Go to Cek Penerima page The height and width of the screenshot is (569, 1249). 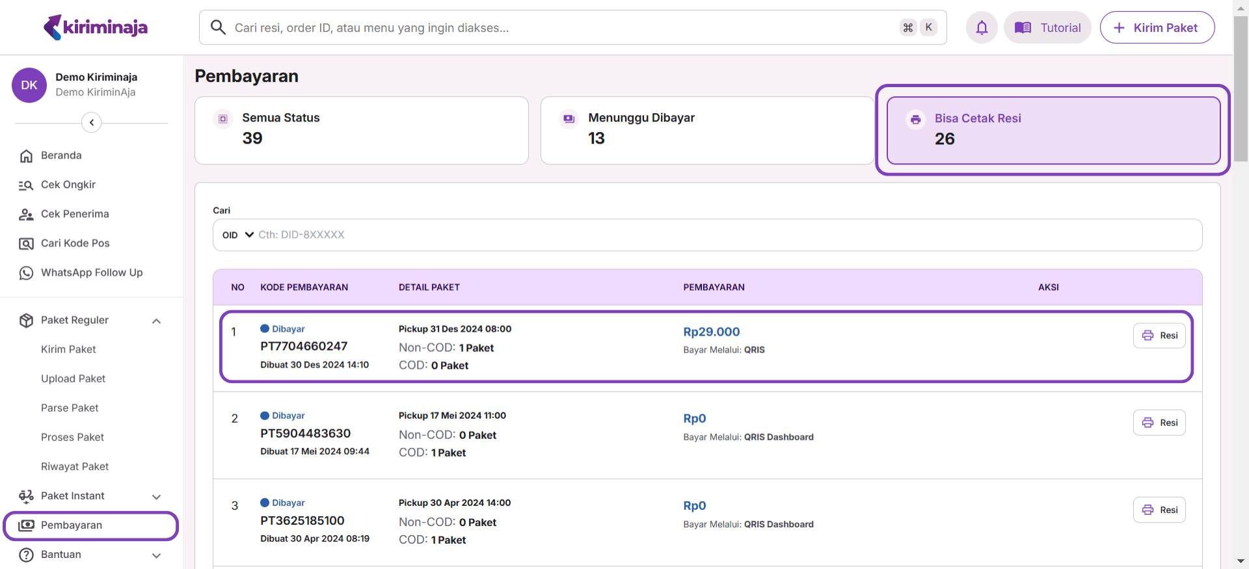[74, 214]
